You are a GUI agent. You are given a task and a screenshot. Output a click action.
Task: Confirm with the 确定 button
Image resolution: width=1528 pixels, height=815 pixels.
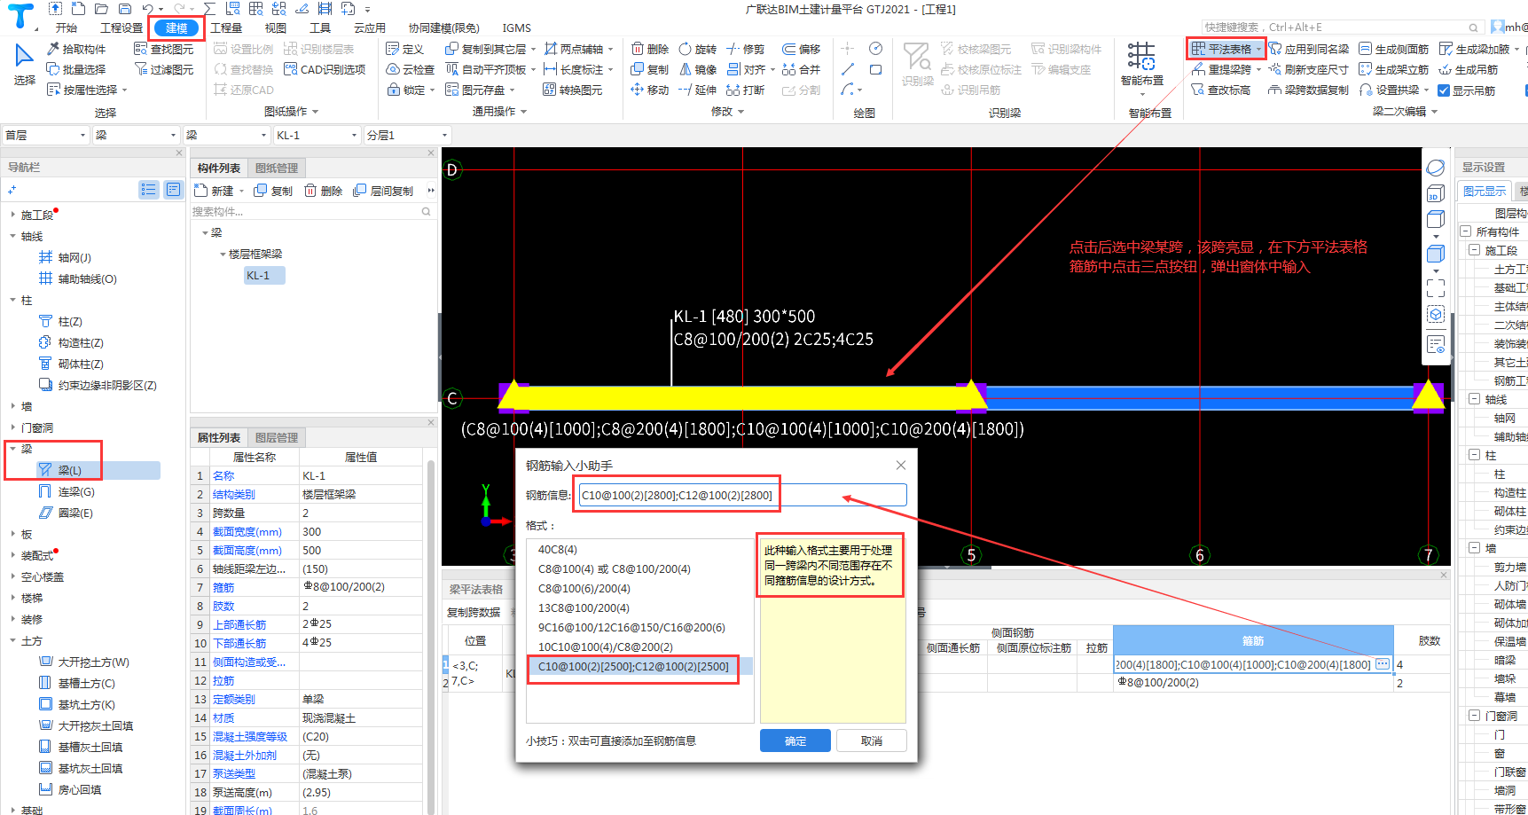pos(795,741)
